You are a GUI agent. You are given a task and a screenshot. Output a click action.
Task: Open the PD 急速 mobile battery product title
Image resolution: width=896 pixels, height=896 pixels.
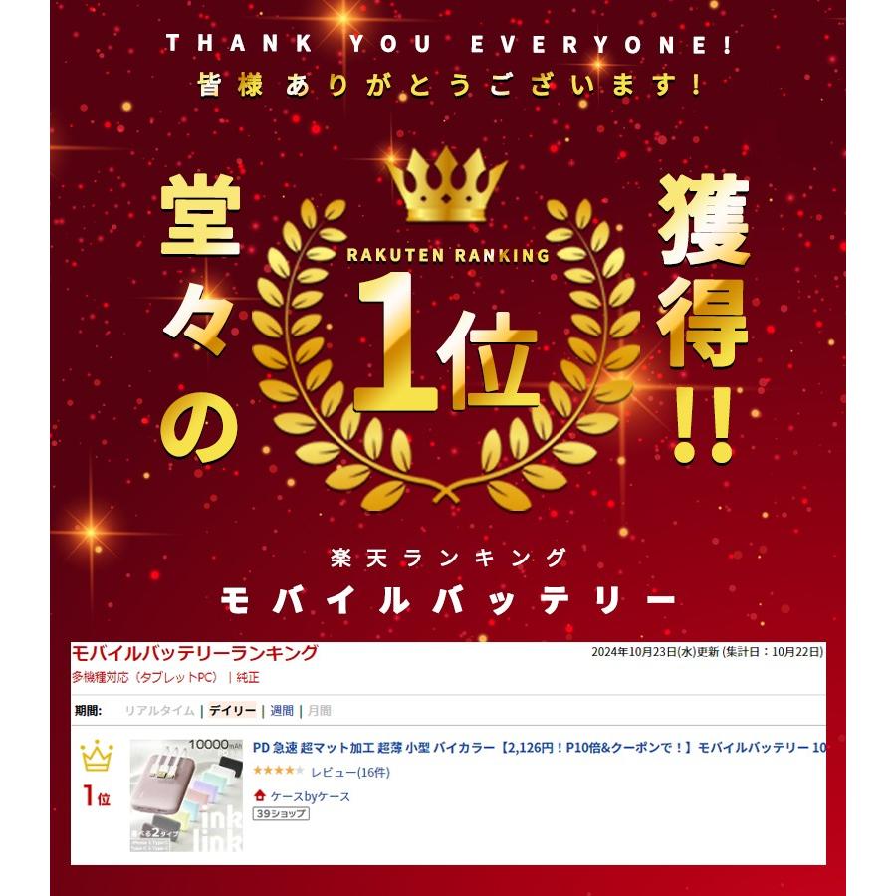point(539,747)
